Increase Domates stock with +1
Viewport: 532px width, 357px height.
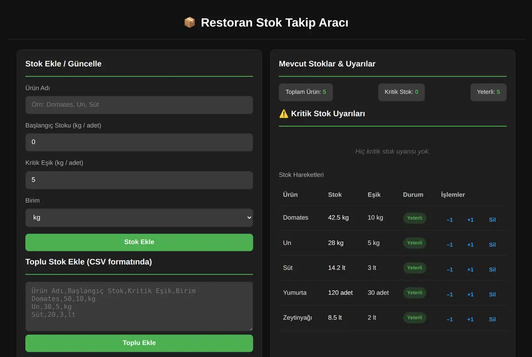[470, 220]
